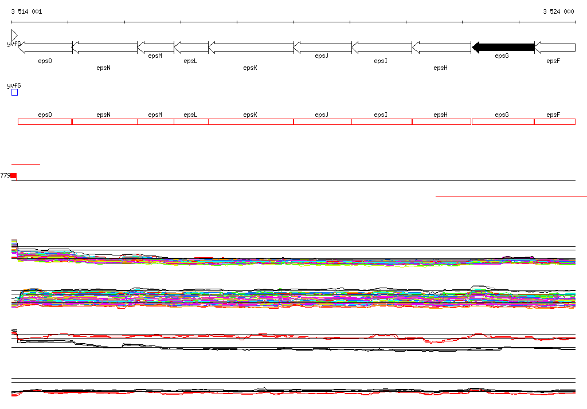Select the epsM gene arrow in top track
Image resolution: width=587 pixels, height=409 pixels.
coord(156,48)
